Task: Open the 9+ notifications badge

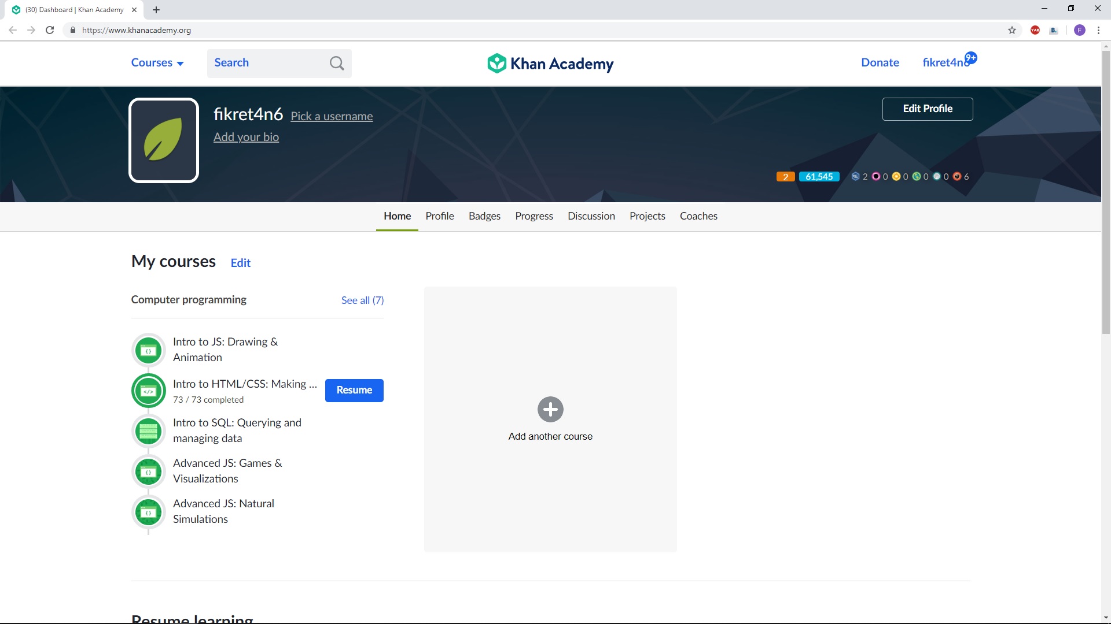Action: [x=971, y=58]
